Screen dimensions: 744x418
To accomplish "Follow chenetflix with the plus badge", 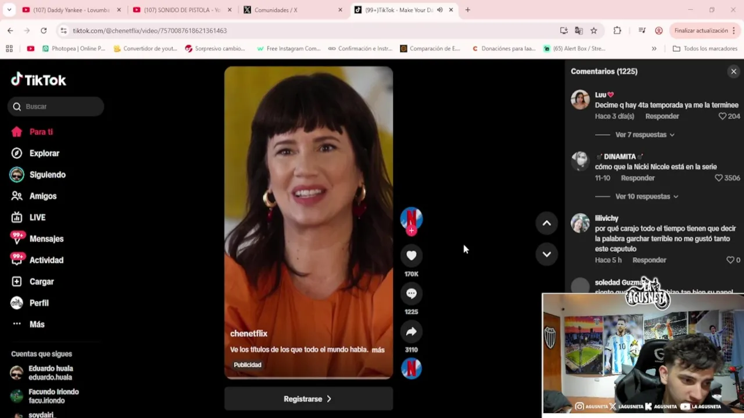I will coord(412,230).
